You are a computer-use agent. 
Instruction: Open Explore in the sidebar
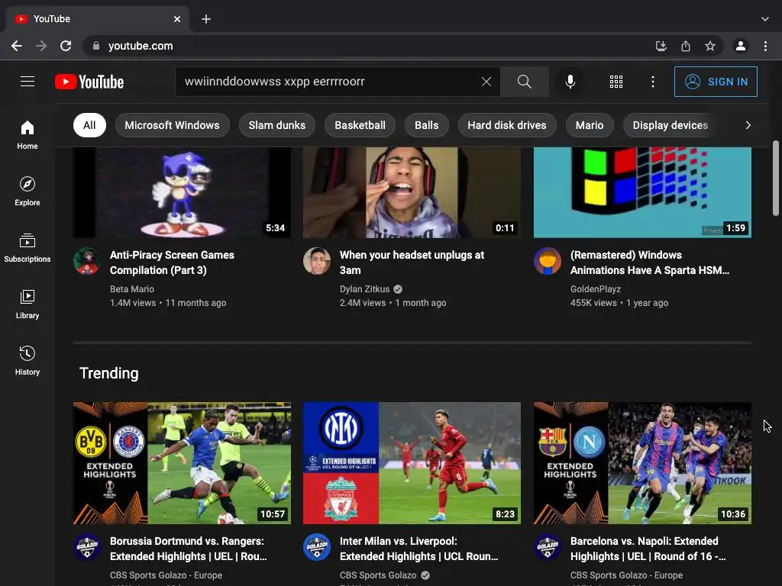[x=27, y=192]
